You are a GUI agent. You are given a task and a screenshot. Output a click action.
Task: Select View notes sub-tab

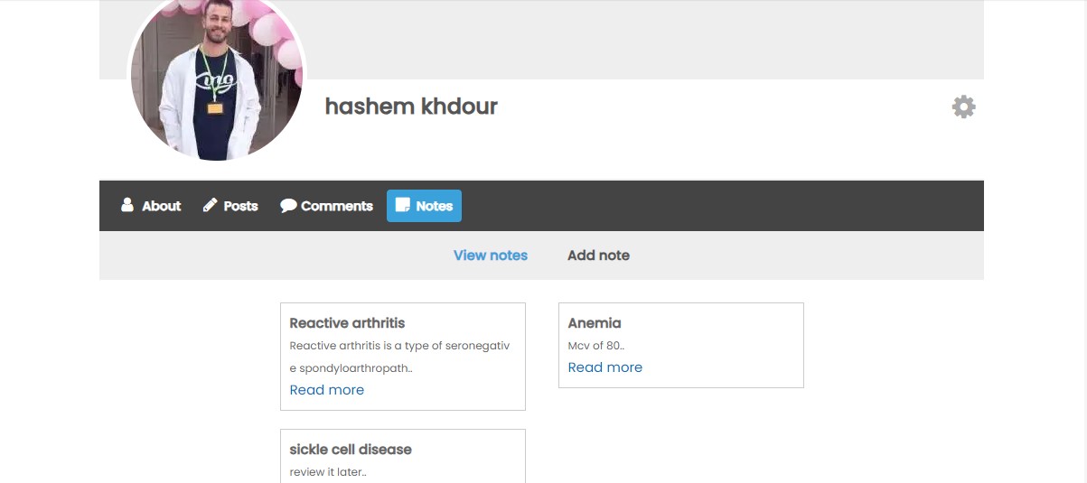click(491, 255)
